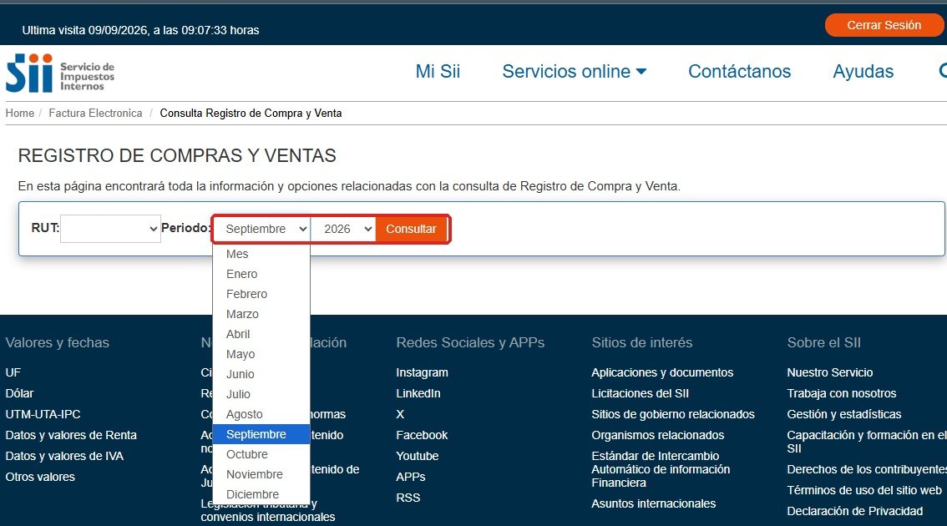
Task: Open Declaración de Privacidad link
Action: [x=854, y=511]
